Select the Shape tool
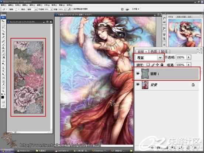This screenshot has width=204, height=153. pyautogui.click(x=3, y=77)
